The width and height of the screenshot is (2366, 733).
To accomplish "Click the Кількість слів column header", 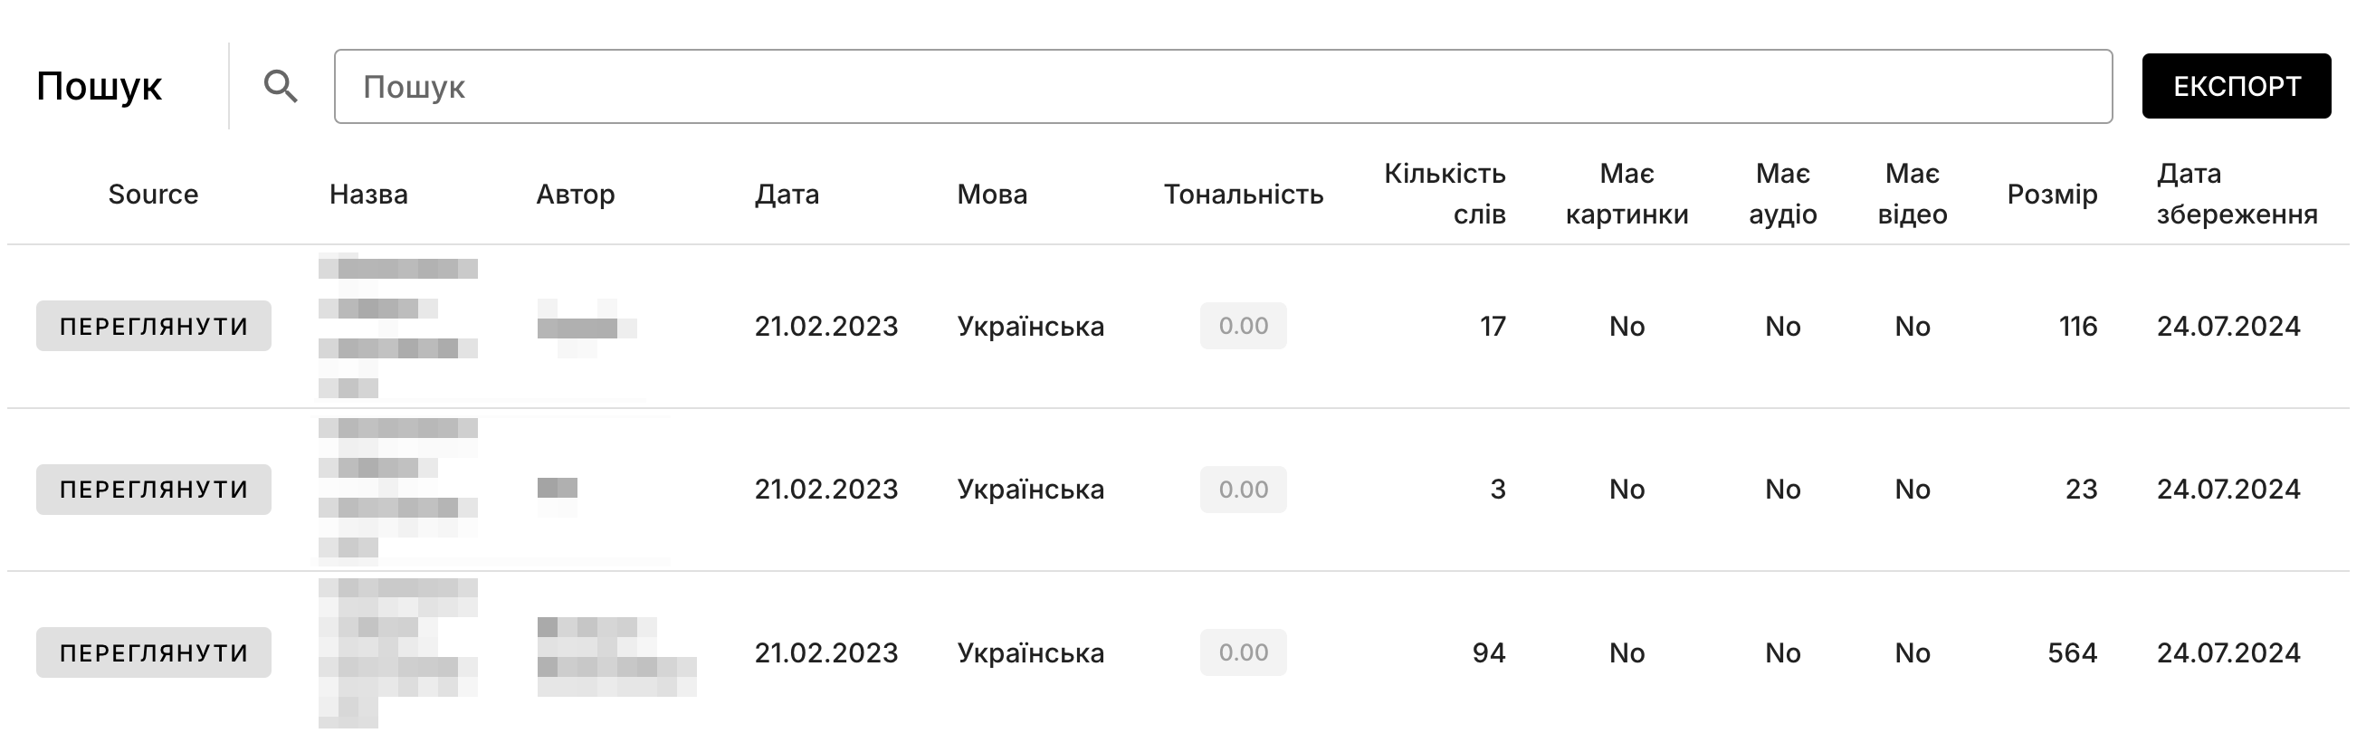I will click(1445, 194).
